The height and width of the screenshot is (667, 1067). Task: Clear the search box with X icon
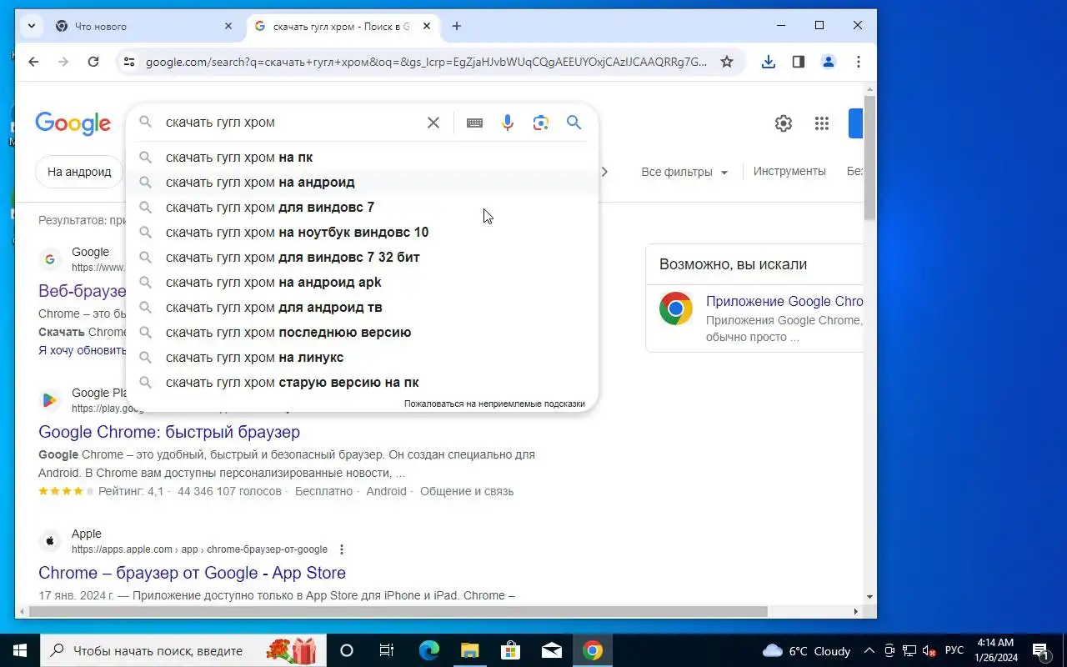pos(433,123)
